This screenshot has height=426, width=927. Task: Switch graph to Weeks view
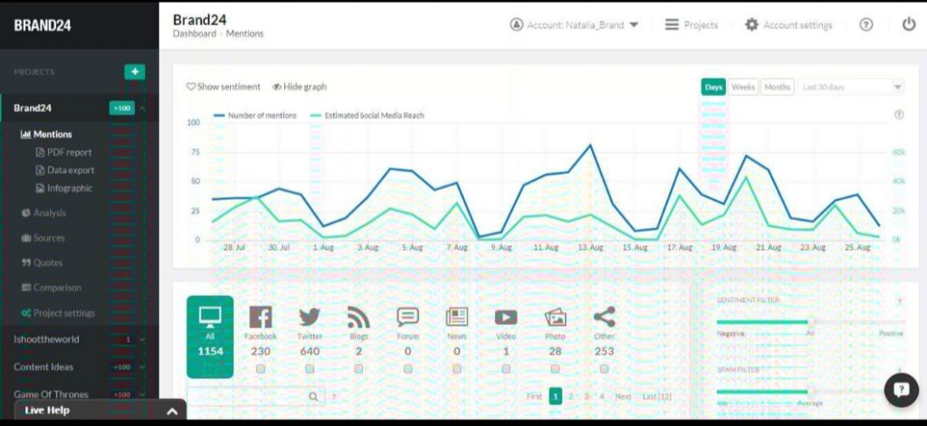coord(743,87)
